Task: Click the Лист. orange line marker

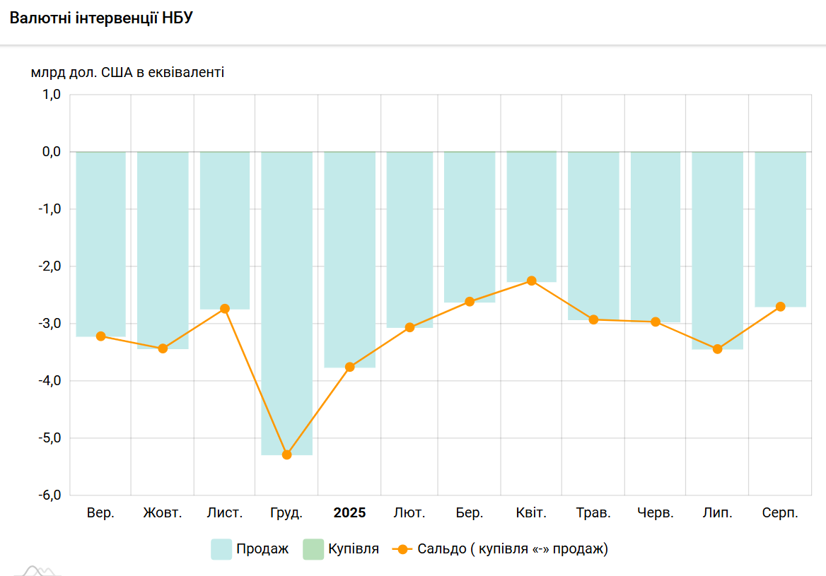Action: click(225, 309)
